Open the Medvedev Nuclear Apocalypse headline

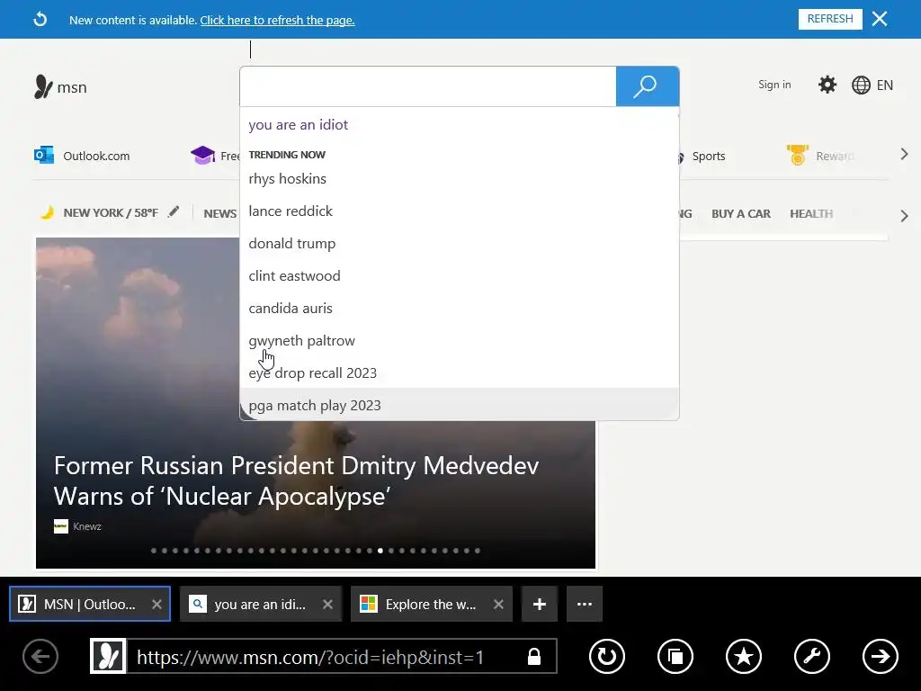tap(296, 480)
